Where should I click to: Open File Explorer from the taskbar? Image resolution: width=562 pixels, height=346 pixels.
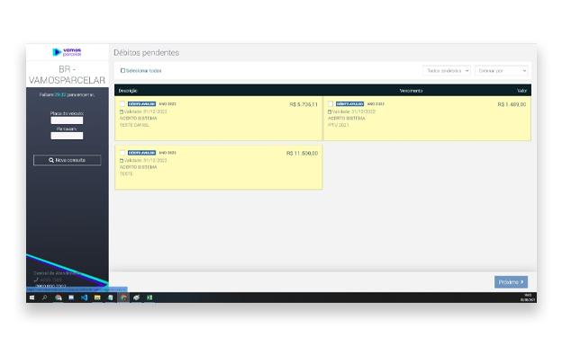pyautogui.click(x=97, y=297)
